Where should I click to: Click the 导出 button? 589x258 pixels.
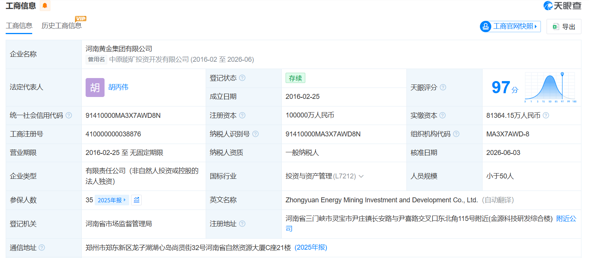[x=564, y=27]
